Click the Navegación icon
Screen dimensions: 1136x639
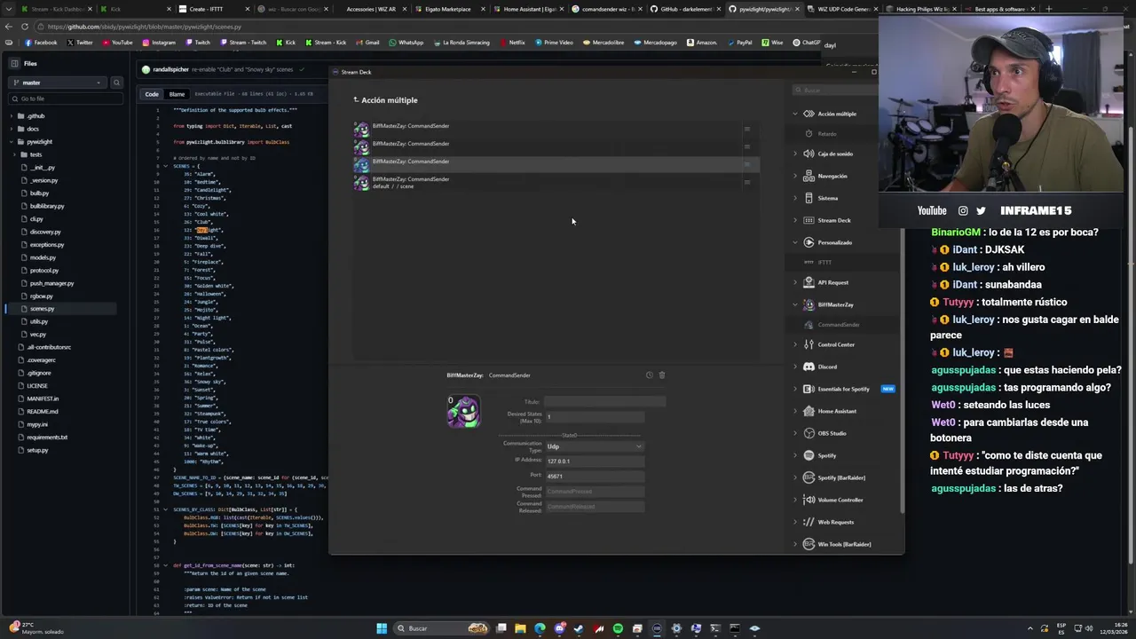[x=809, y=176]
